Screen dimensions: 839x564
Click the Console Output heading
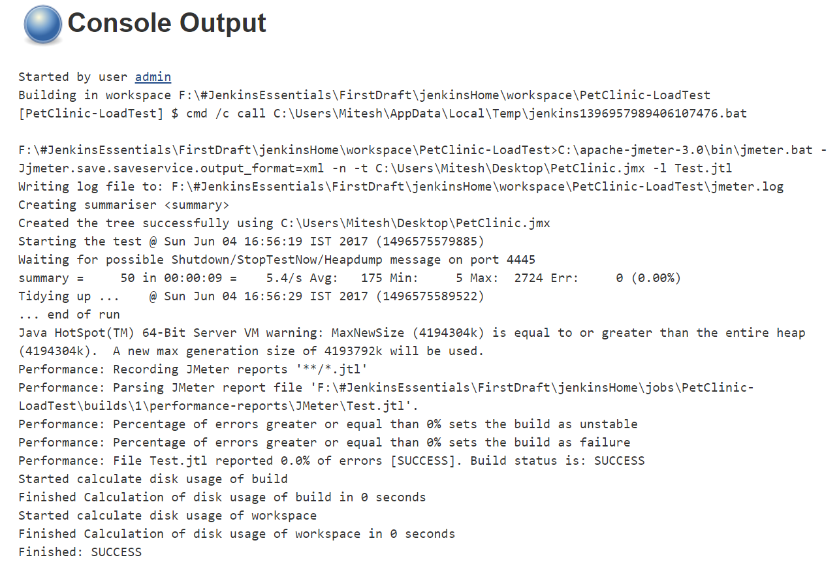[167, 23]
